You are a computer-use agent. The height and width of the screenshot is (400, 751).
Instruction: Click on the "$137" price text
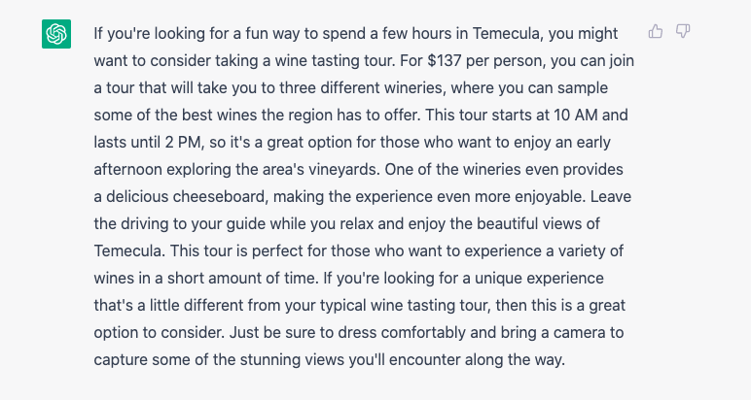[x=445, y=61]
